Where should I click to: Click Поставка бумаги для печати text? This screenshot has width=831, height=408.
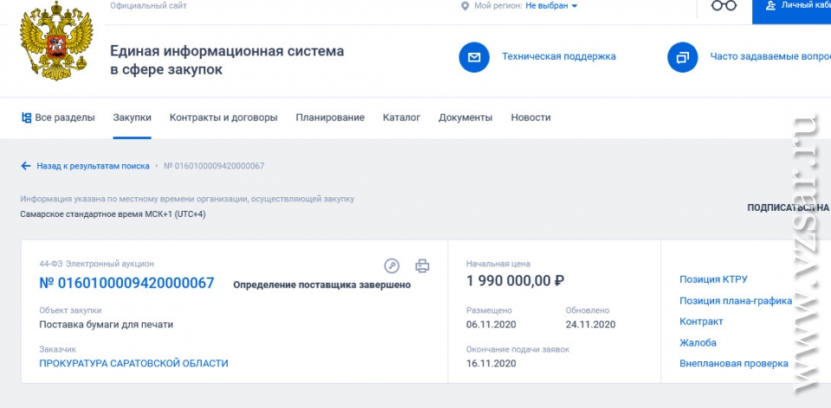tap(106, 324)
